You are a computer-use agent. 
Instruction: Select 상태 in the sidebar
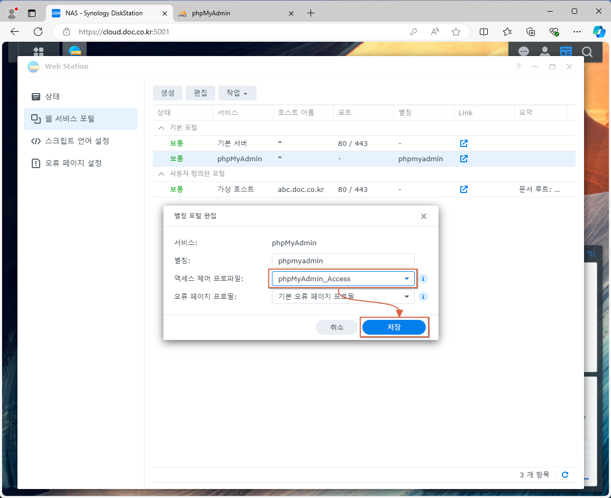click(80, 97)
